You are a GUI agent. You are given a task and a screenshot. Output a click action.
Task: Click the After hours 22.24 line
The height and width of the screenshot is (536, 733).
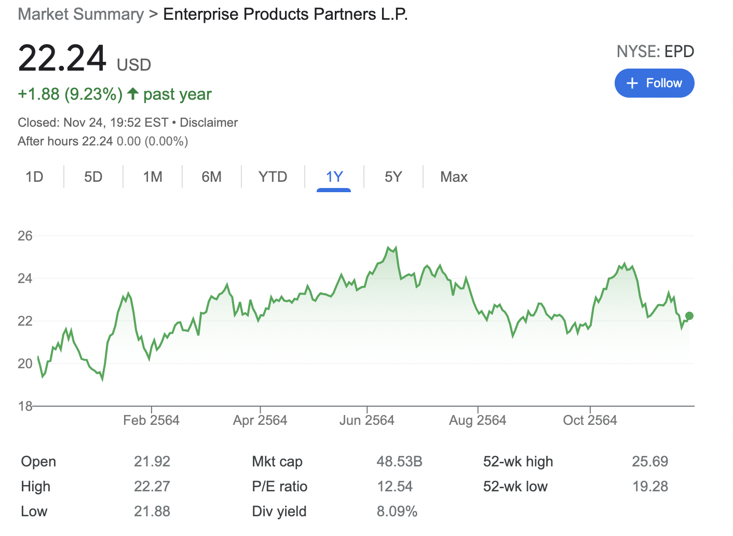pyautogui.click(x=103, y=141)
